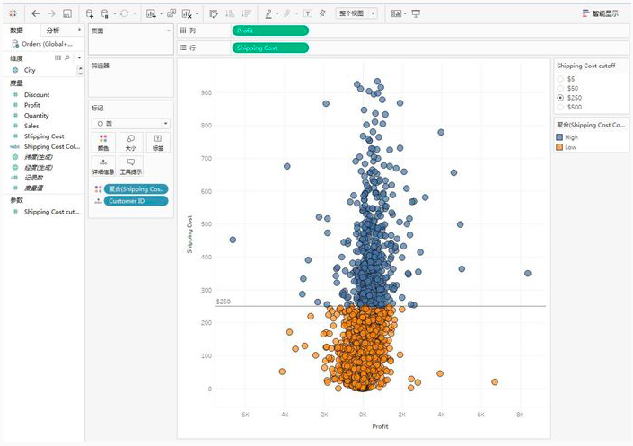Select the Shipping Cost cut... parameter
The height and width of the screenshot is (446, 633).
tap(51, 212)
